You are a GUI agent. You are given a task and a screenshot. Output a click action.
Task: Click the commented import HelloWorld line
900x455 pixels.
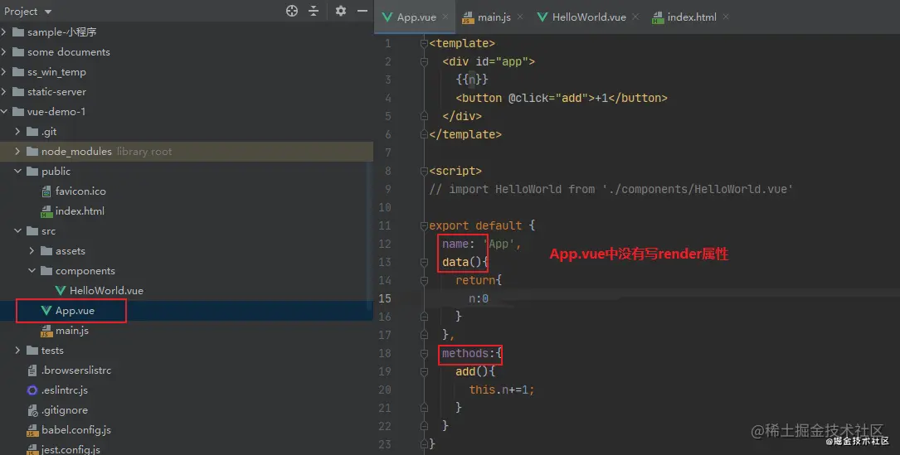tap(611, 189)
